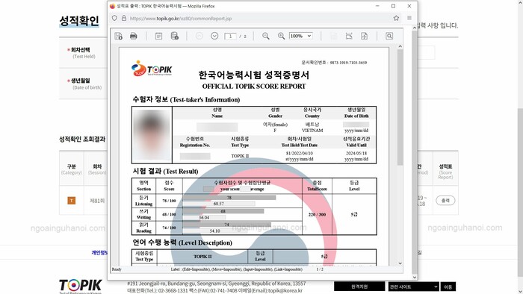The image size is (523, 294).
Task: Click the TOPIK logo in the report
Action: (x=152, y=68)
